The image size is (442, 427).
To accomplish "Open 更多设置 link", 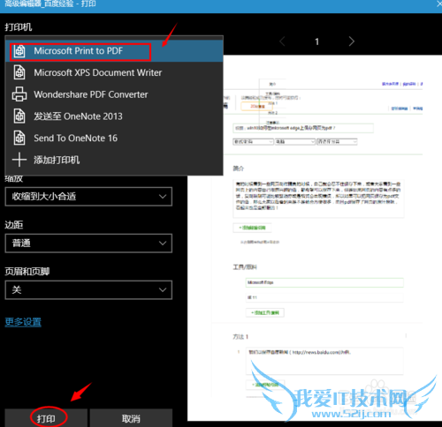I will [23, 322].
